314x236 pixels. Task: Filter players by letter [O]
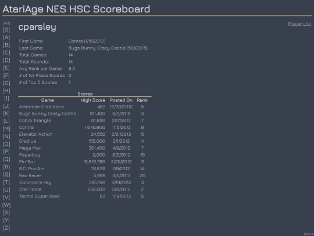point(6,144)
